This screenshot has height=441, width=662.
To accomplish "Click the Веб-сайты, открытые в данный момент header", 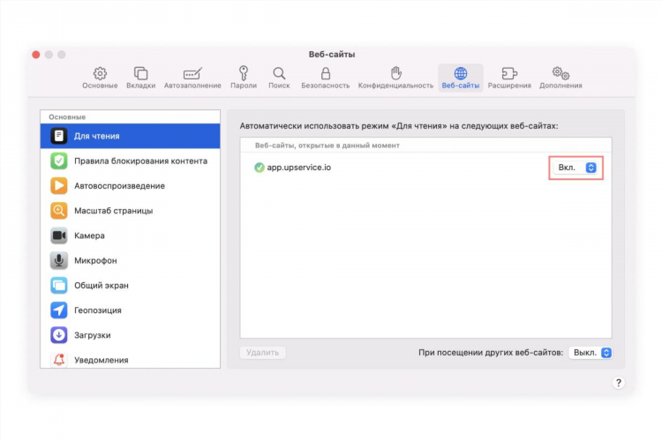I will [x=327, y=146].
